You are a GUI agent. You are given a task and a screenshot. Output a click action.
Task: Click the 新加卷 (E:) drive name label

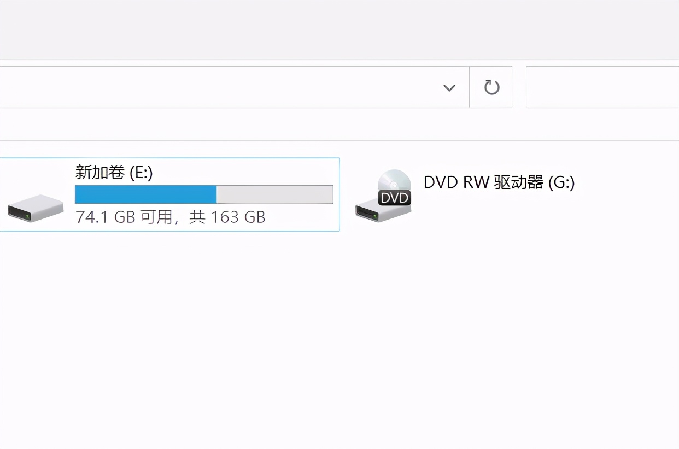click(115, 173)
